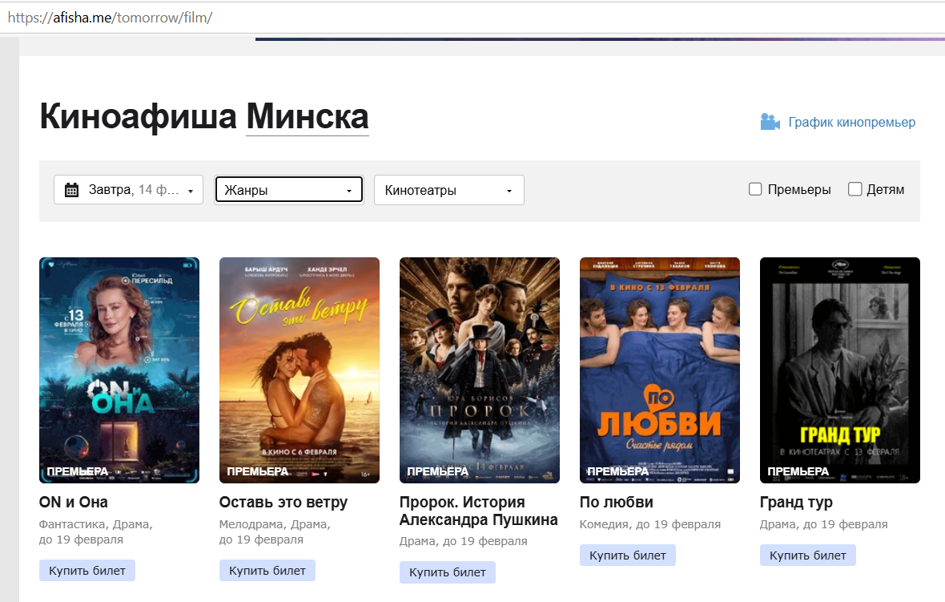Viewport: 945px width, 602px height.
Task: Click the ON и Она title
Action: pyautogui.click(x=74, y=502)
